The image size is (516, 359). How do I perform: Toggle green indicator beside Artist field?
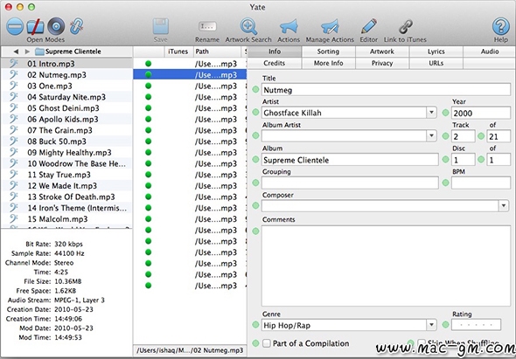coord(255,113)
